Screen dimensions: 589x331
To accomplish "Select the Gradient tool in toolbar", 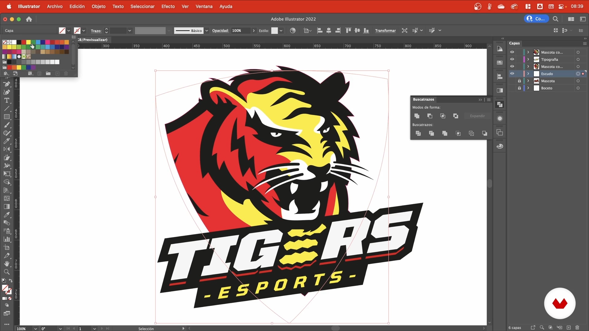I will coord(6,207).
